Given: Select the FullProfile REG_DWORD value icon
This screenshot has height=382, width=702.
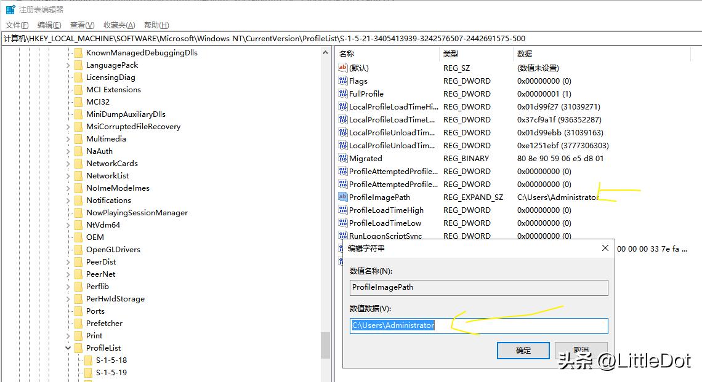Looking at the screenshot, I should (342, 94).
